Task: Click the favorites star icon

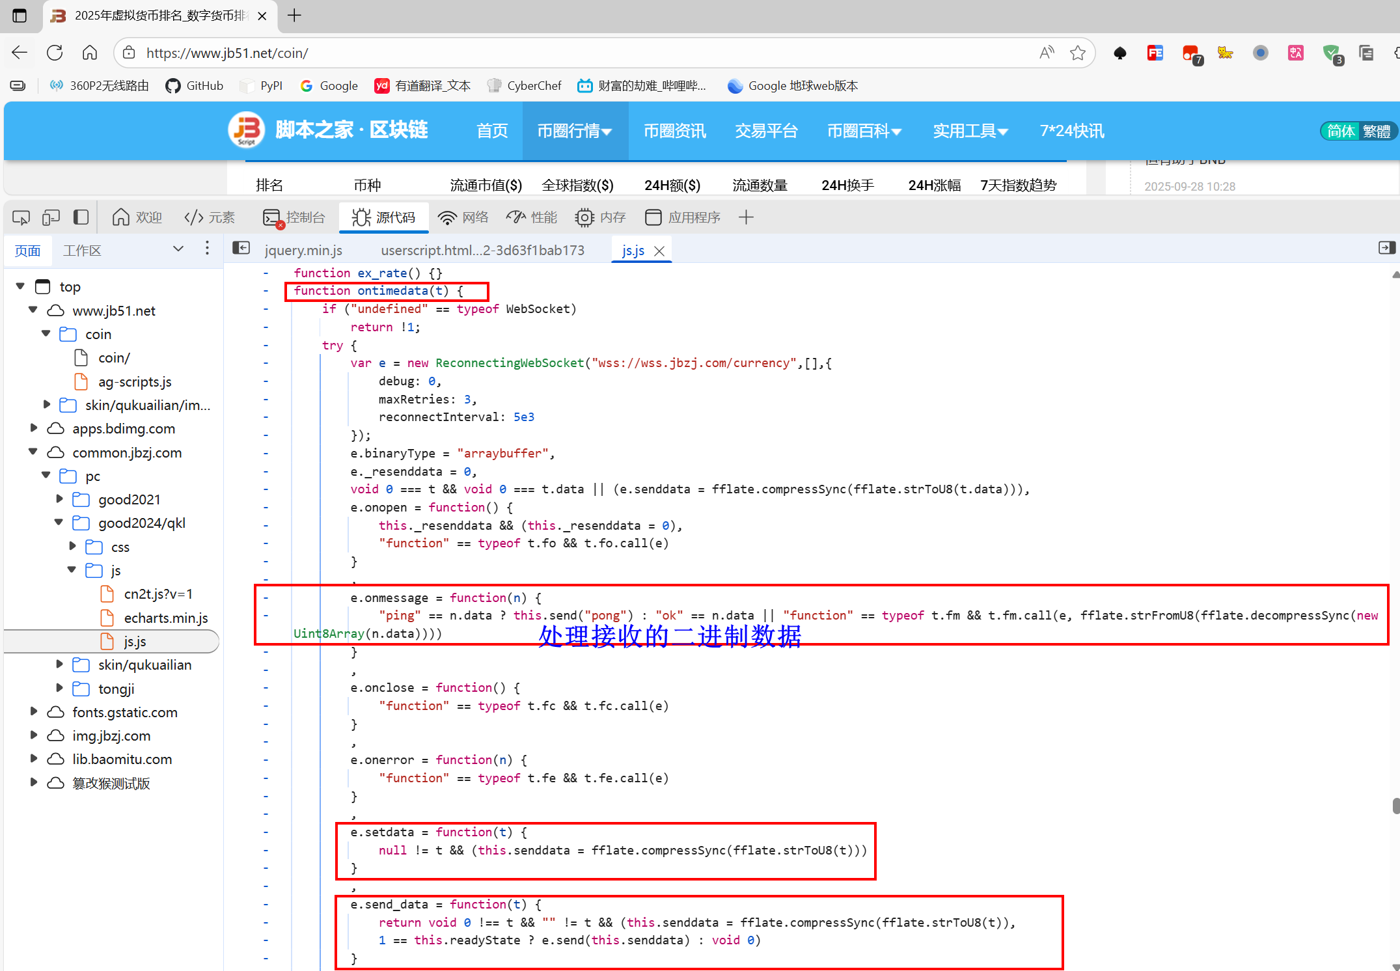Action: pos(1078,53)
